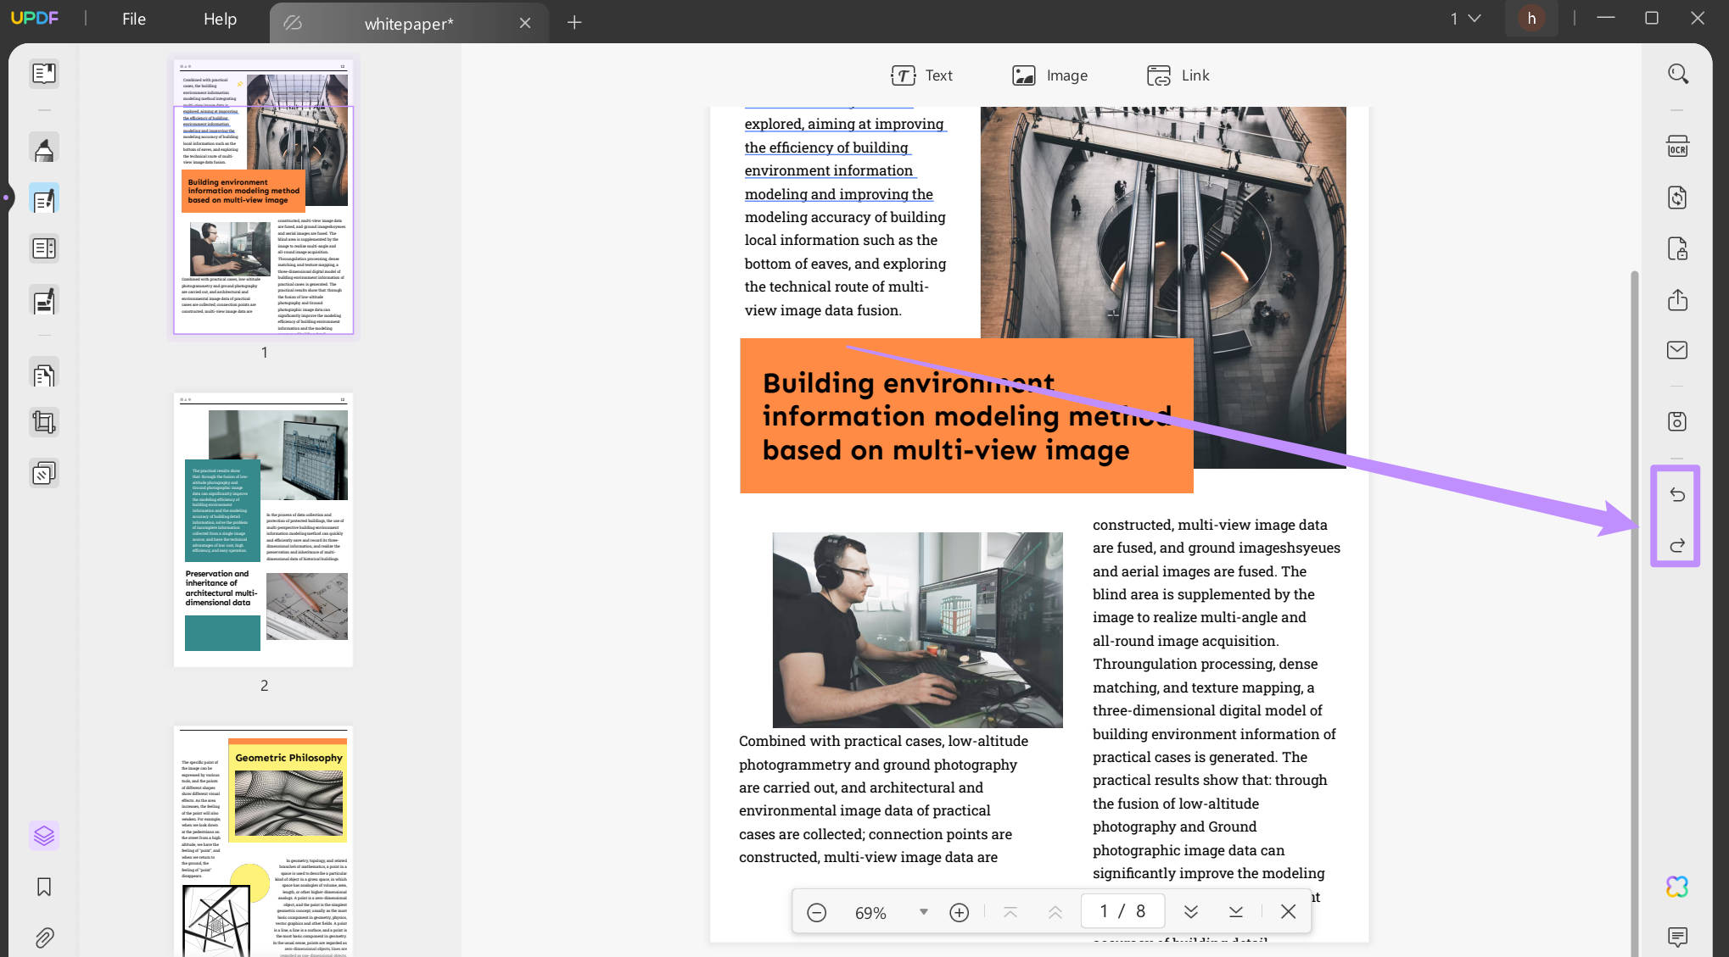Open the Reader mode icon in left sidebar
This screenshot has height=957, width=1729.
click(44, 74)
